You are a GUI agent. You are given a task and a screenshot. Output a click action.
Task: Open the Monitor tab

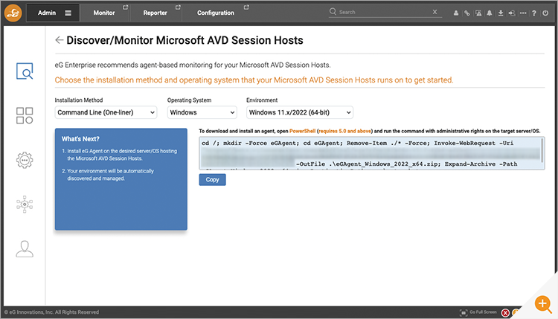click(104, 13)
